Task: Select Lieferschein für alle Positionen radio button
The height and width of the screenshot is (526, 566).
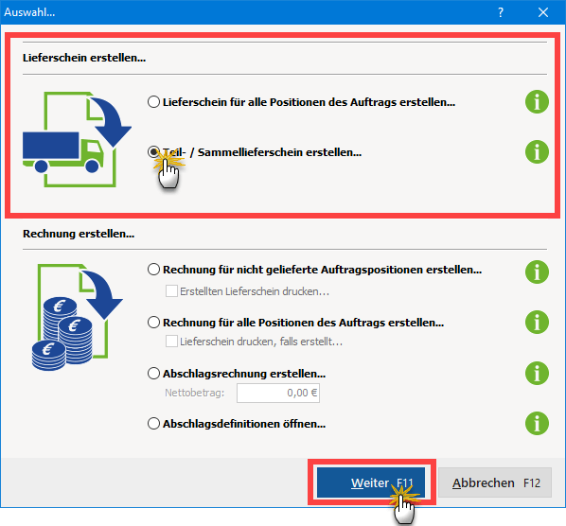Action: pyautogui.click(x=153, y=102)
